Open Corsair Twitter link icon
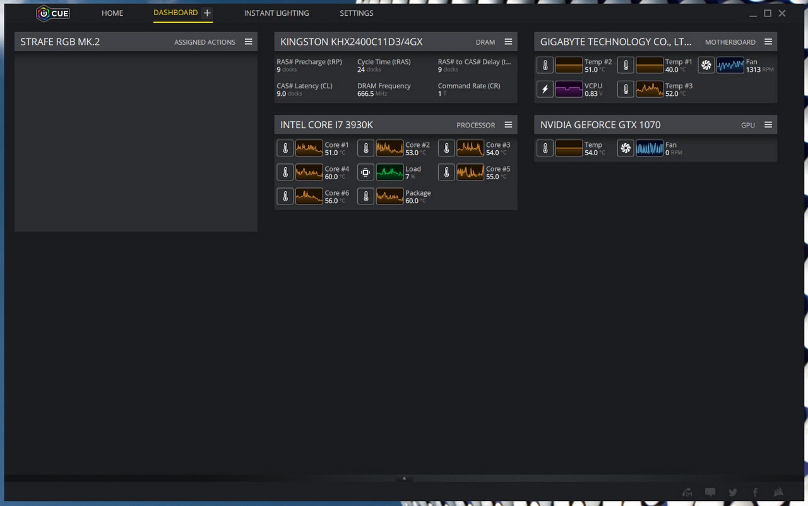This screenshot has width=808, height=506. tap(732, 492)
